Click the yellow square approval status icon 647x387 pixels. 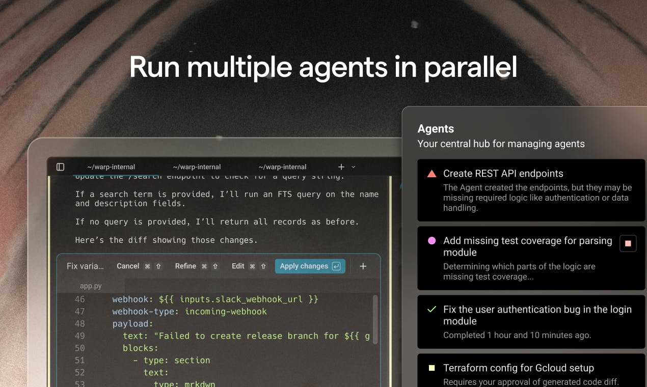click(432, 368)
